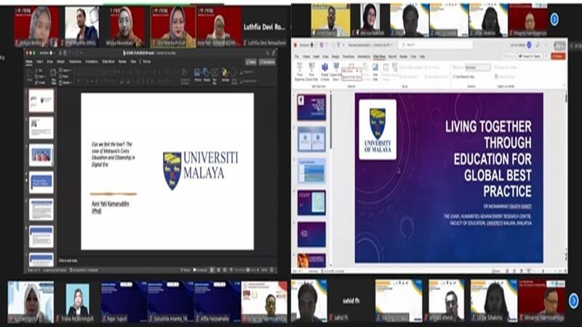Click blue next-participants arrow, bottom right gallery
Screen dimensions: 582x327
pos(573,300)
